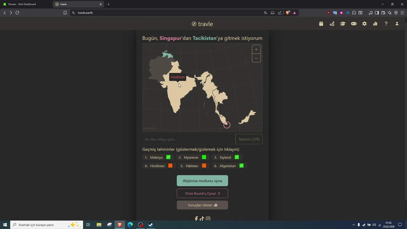Open the Windows Start menu
The height and width of the screenshot is (229, 407).
tap(5, 225)
